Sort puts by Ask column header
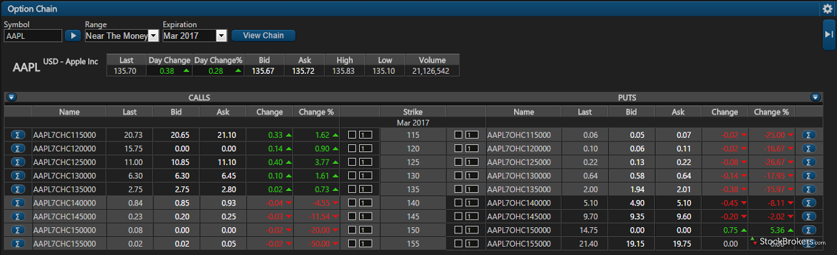 (678, 111)
